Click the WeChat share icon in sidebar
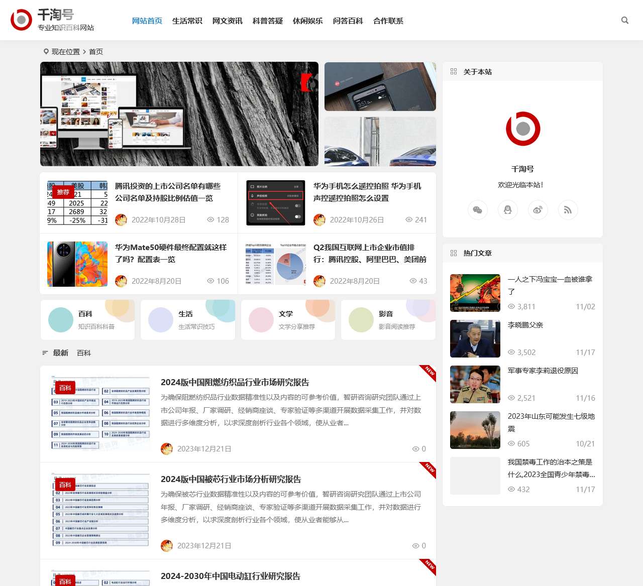Image resolution: width=643 pixels, height=586 pixels. [477, 210]
